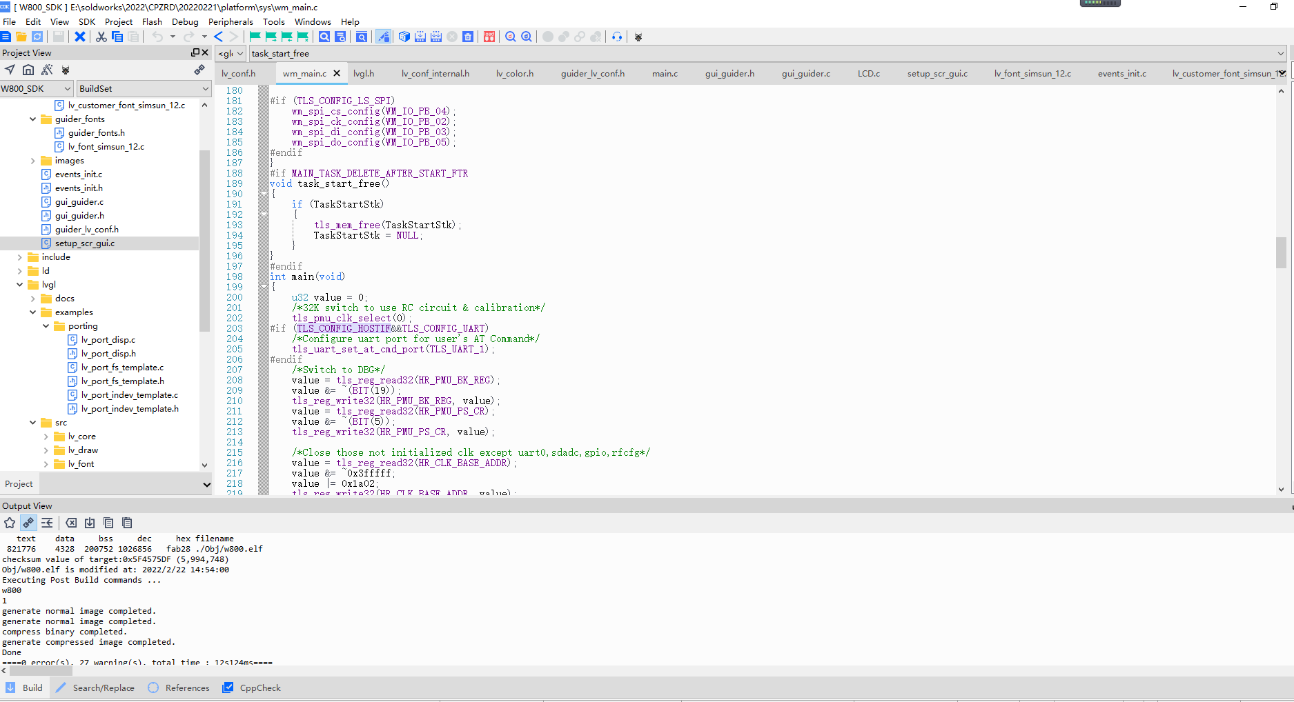Click the Copy icon in the toolbar
This screenshot has height=702, width=1294.
(x=117, y=37)
